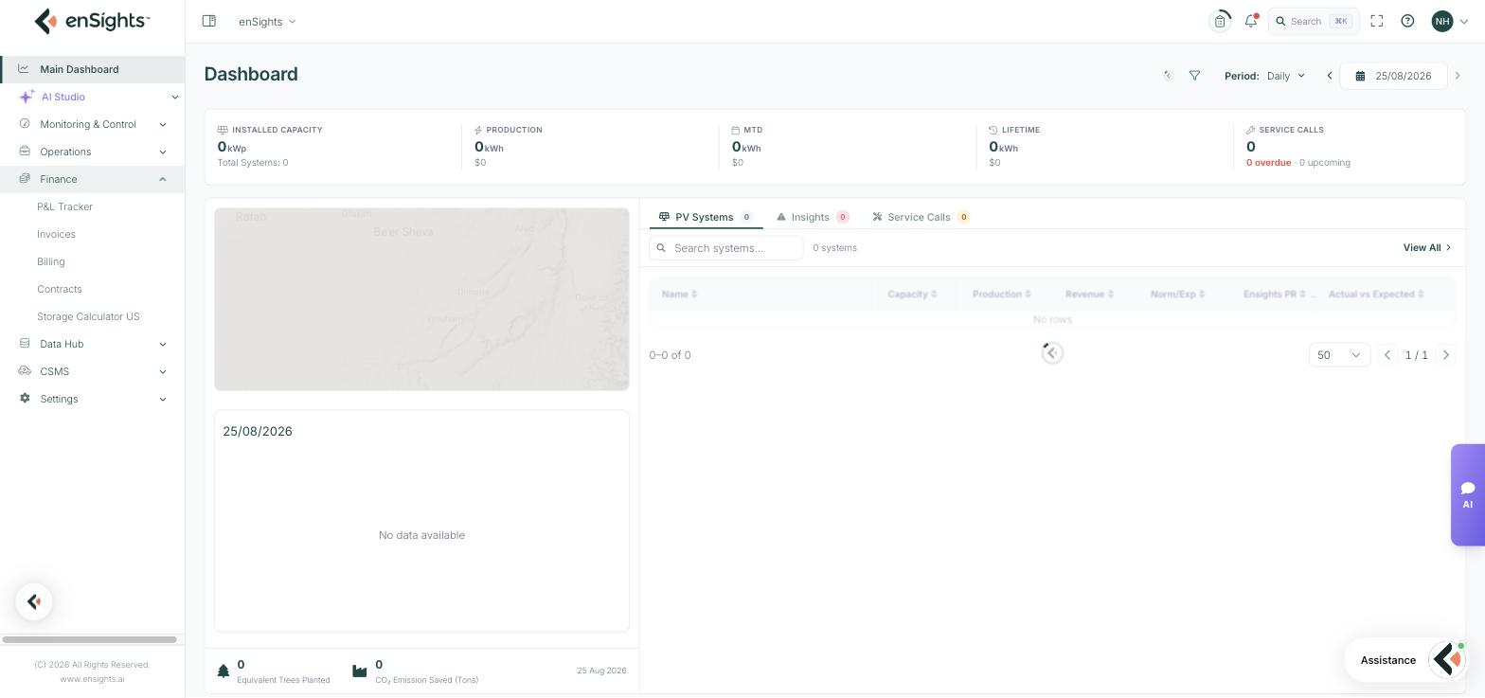This screenshot has width=1485, height=698.
Task: Open the NH user avatar menu
Action: tap(1442, 21)
